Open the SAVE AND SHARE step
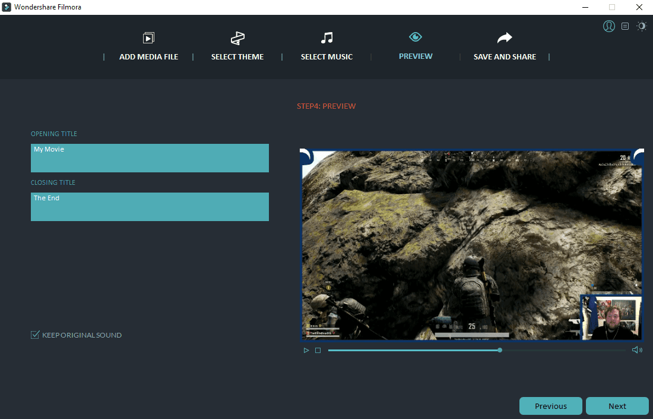 pyautogui.click(x=505, y=57)
